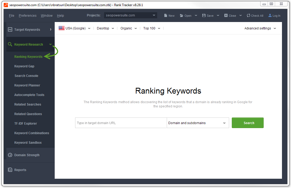Click the Rank Tracker app icon in title bar

point(6,5)
